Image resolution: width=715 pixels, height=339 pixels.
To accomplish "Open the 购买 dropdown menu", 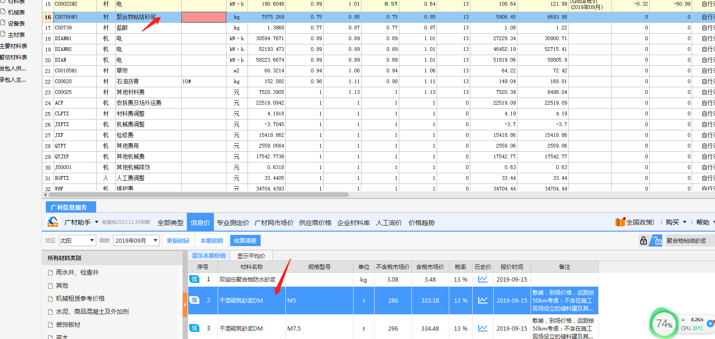I will (676, 223).
